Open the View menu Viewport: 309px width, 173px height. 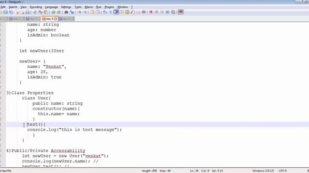[x=24, y=7]
